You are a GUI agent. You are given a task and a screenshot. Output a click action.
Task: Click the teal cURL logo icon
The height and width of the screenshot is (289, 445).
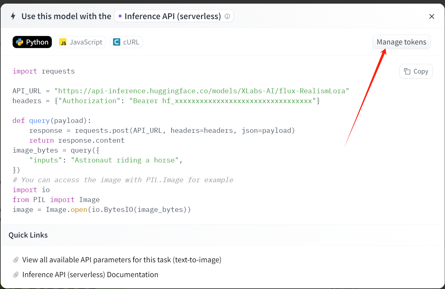point(117,42)
